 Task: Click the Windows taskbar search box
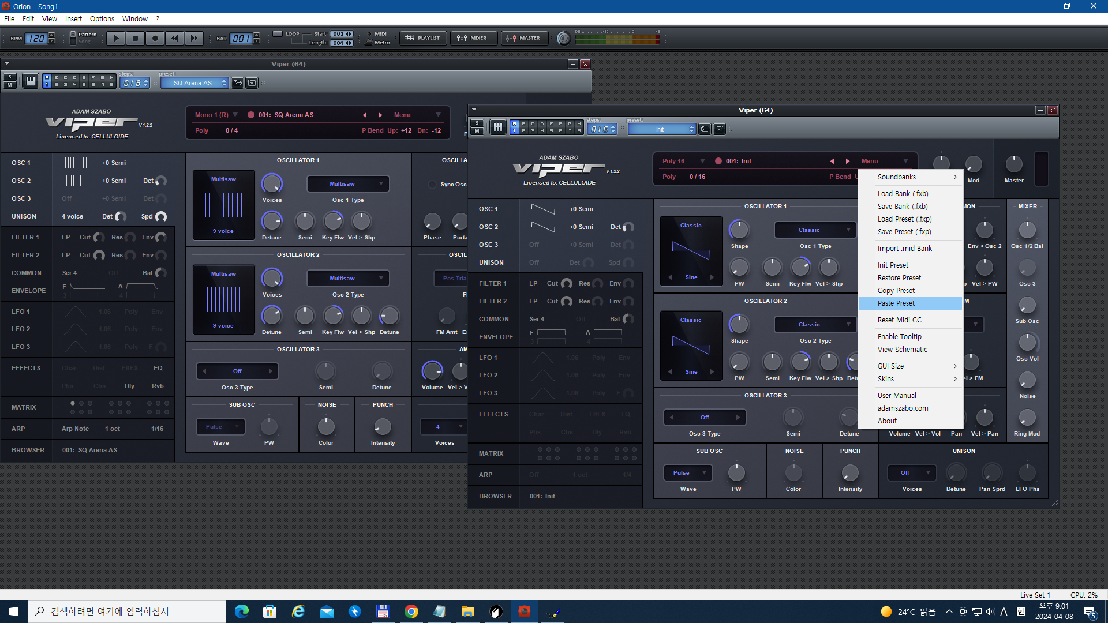point(127,611)
